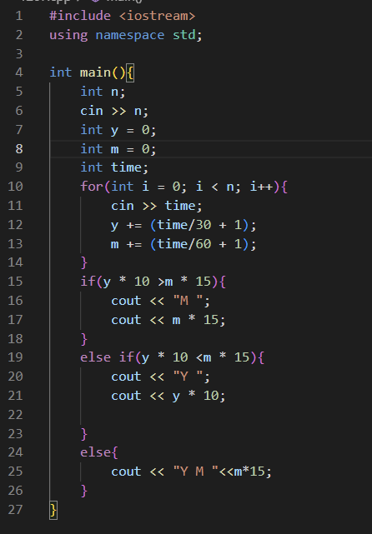The height and width of the screenshot is (534, 372).
Task: Click the closing brace on line 18
Action: click(x=84, y=339)
